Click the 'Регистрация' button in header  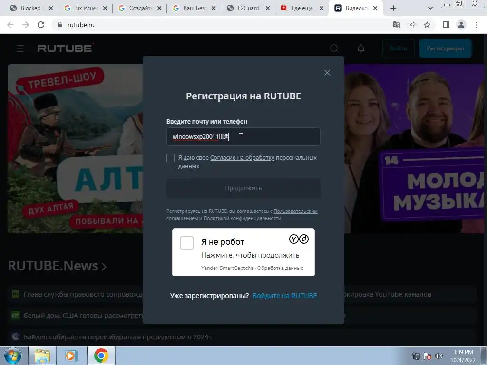pyautogui.click(x=445, y=48)
